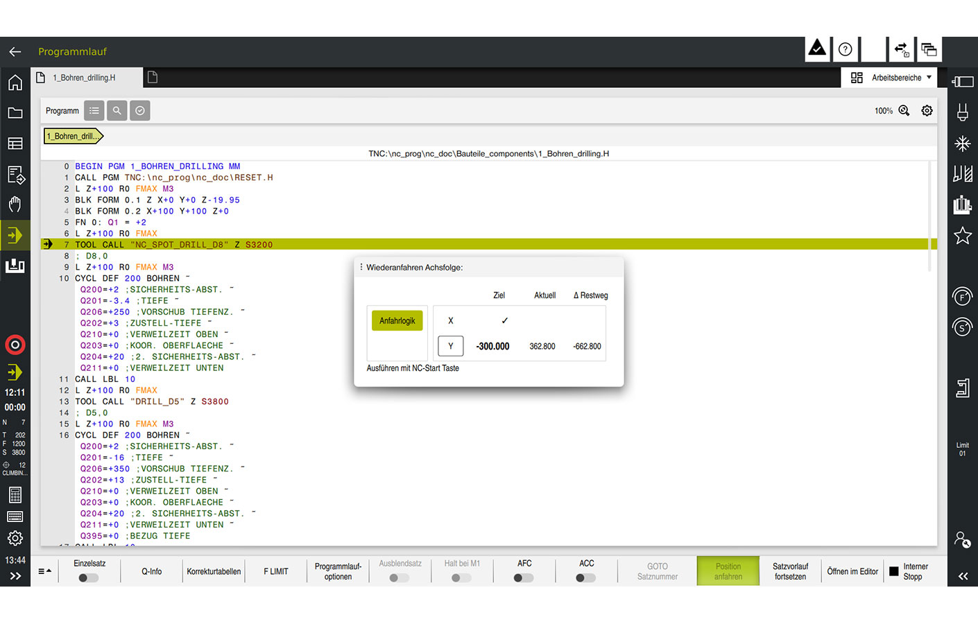This screenshot has height=624, width=978.
Task: Collapse the right panel with double chevron
Action: [963, 576]
